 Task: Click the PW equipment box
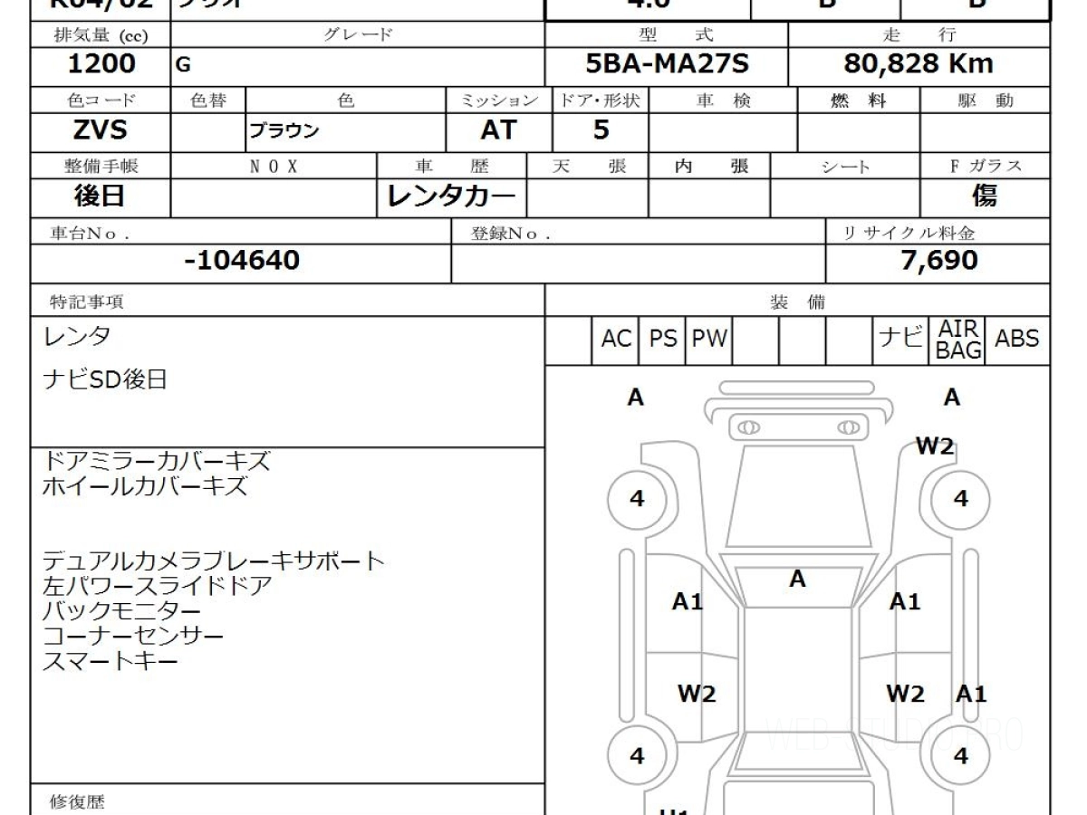coord(710,340)
